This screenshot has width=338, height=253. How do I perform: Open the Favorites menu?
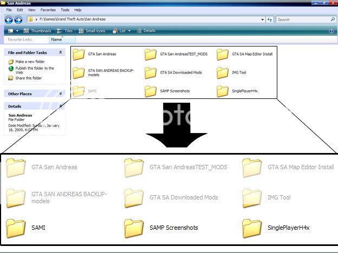[48, 10]
